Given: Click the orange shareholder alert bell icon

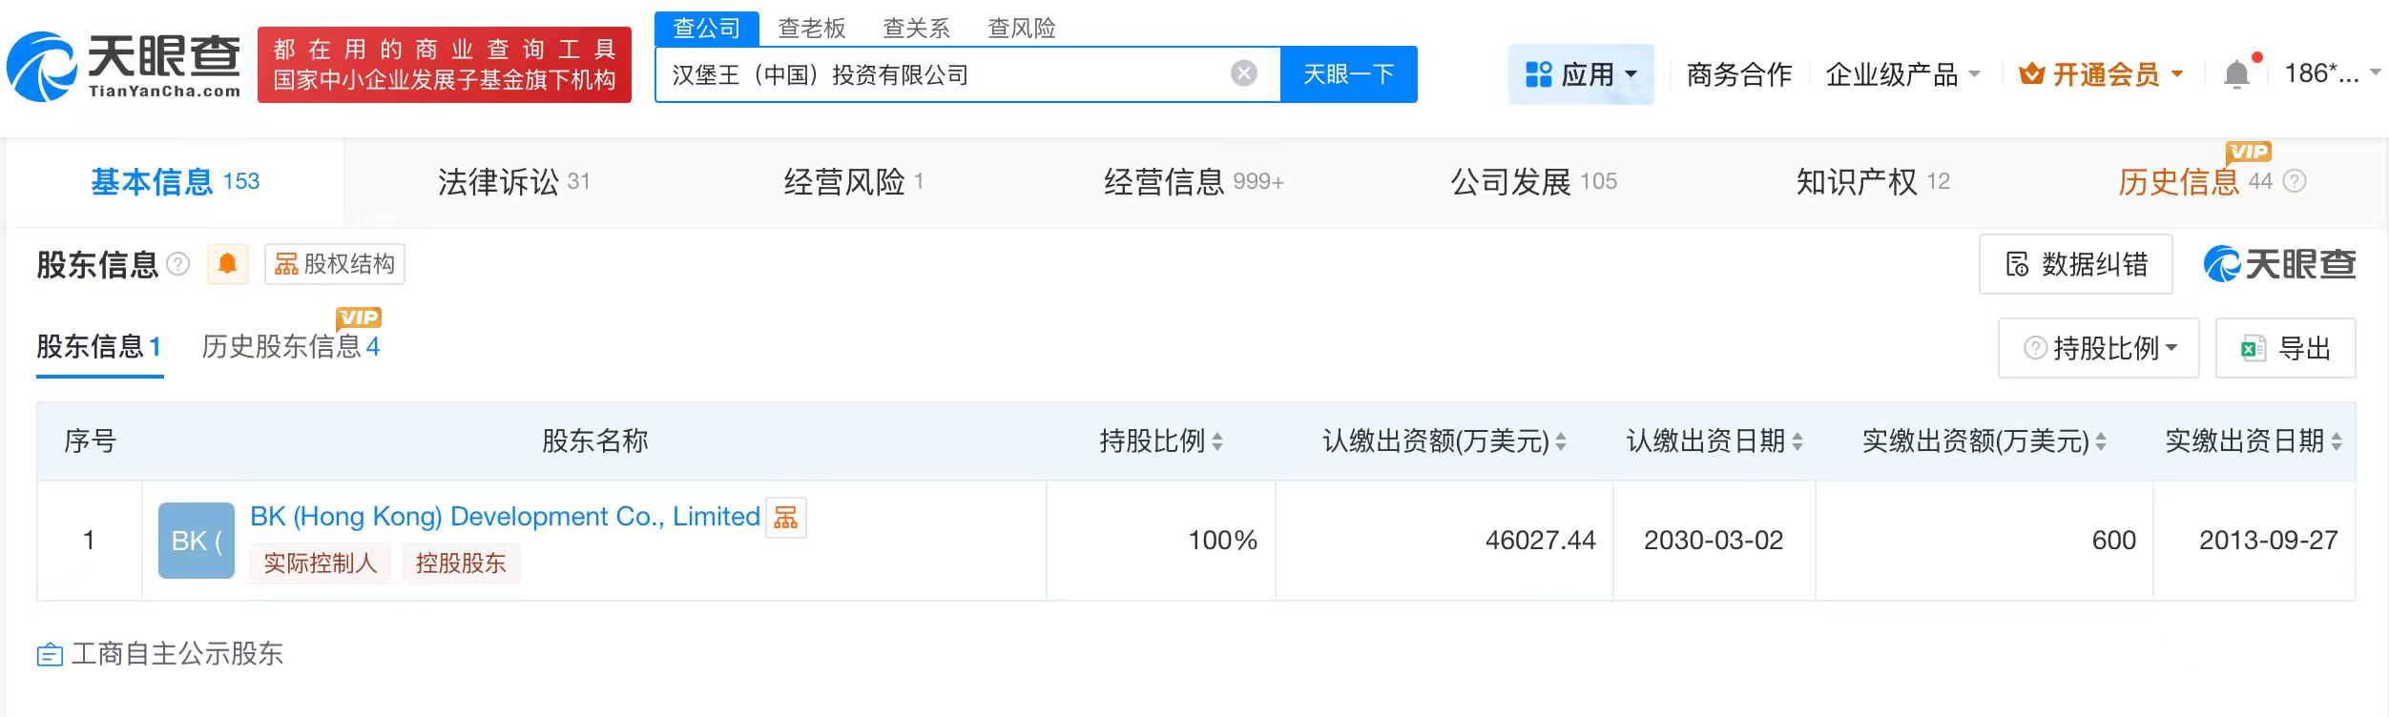Looking at the screenshot, I should point(227,264).
